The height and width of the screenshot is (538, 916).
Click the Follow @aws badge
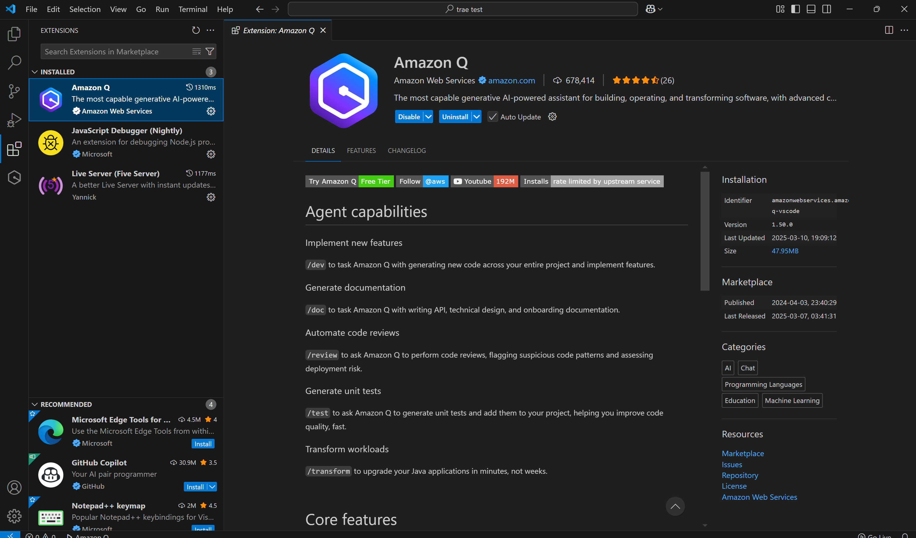pyautogui.click(x=422, y=181)
